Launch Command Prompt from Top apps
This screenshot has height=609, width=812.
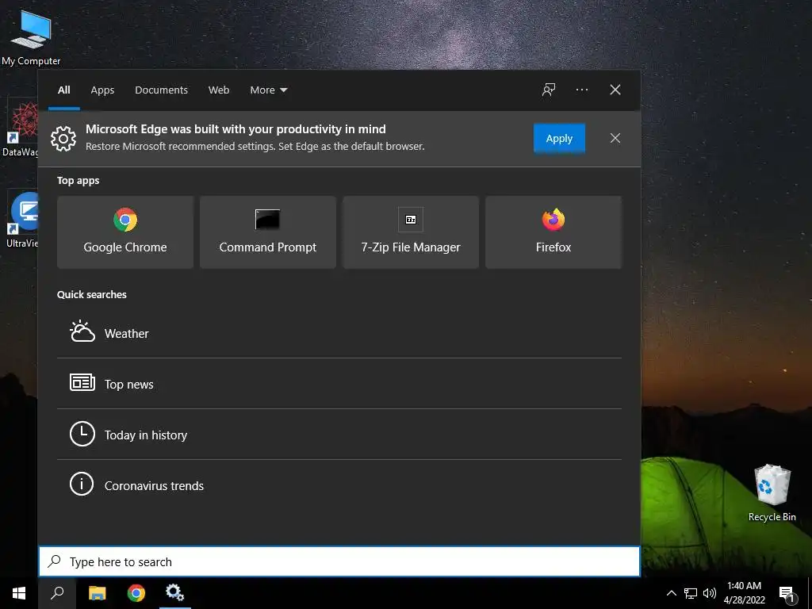[268, 232]
